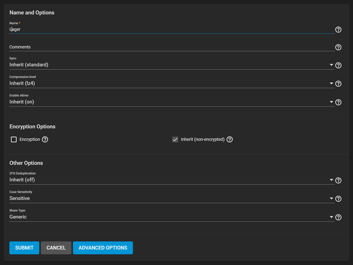Uncheck Inherit (non-encrypted) checkbox
353x265 pixels.
[175, 139]
